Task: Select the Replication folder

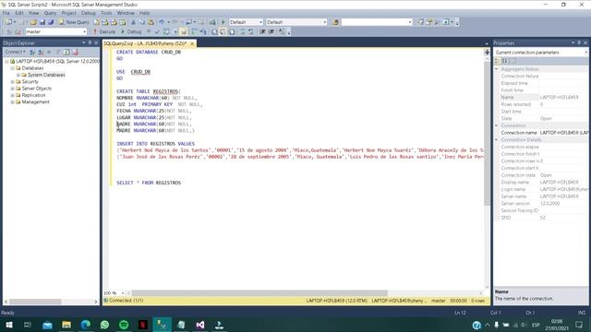Action: coord(33,95)
